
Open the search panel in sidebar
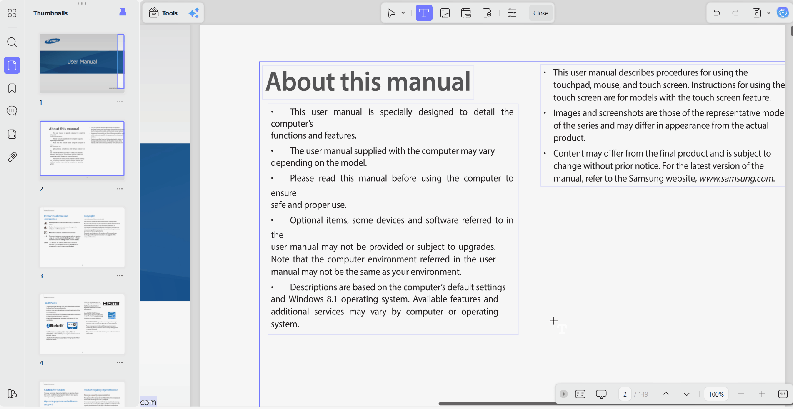12,42
